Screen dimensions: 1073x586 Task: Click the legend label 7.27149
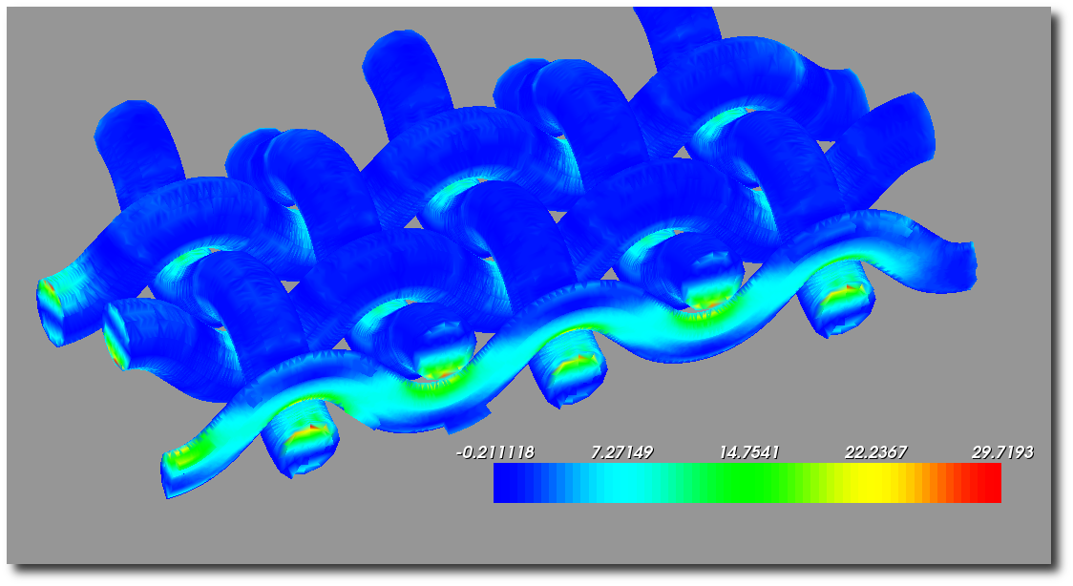pyautogui.click(x=621, y=452)
